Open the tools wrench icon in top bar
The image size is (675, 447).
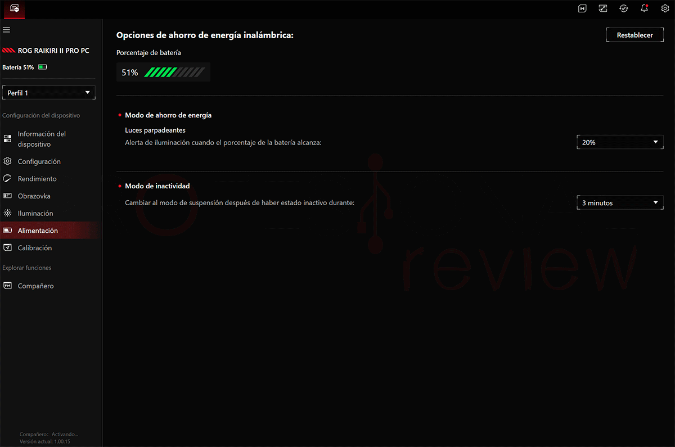[x=603, y=8]
